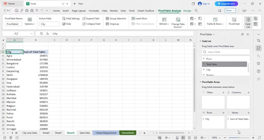The image size is (264, 140).
Task: Switch to Normal view in status bar
Action: [x=183, y=138]
